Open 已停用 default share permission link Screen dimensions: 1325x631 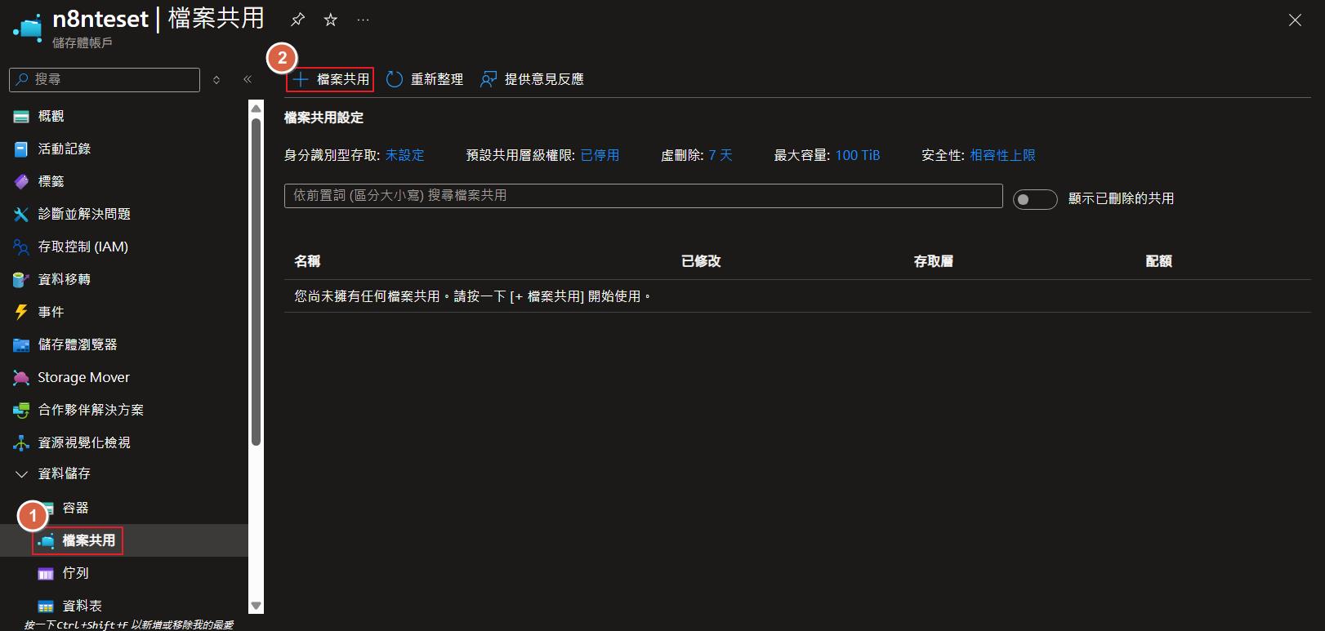click(x=600, y=155)
